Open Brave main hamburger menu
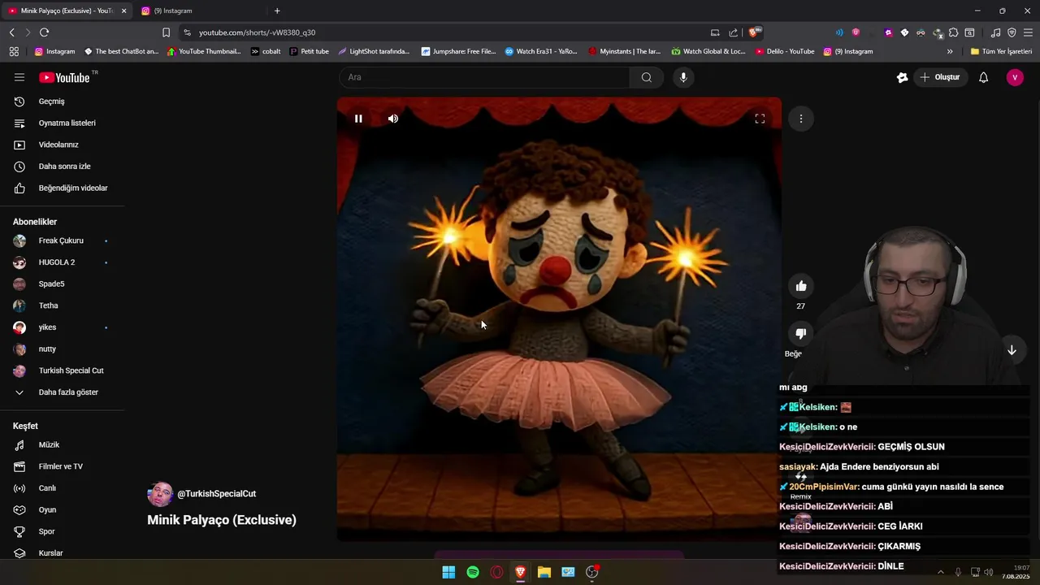Image resolution: width=1040 pixels, height=585 pixels. click(1028, 32)
